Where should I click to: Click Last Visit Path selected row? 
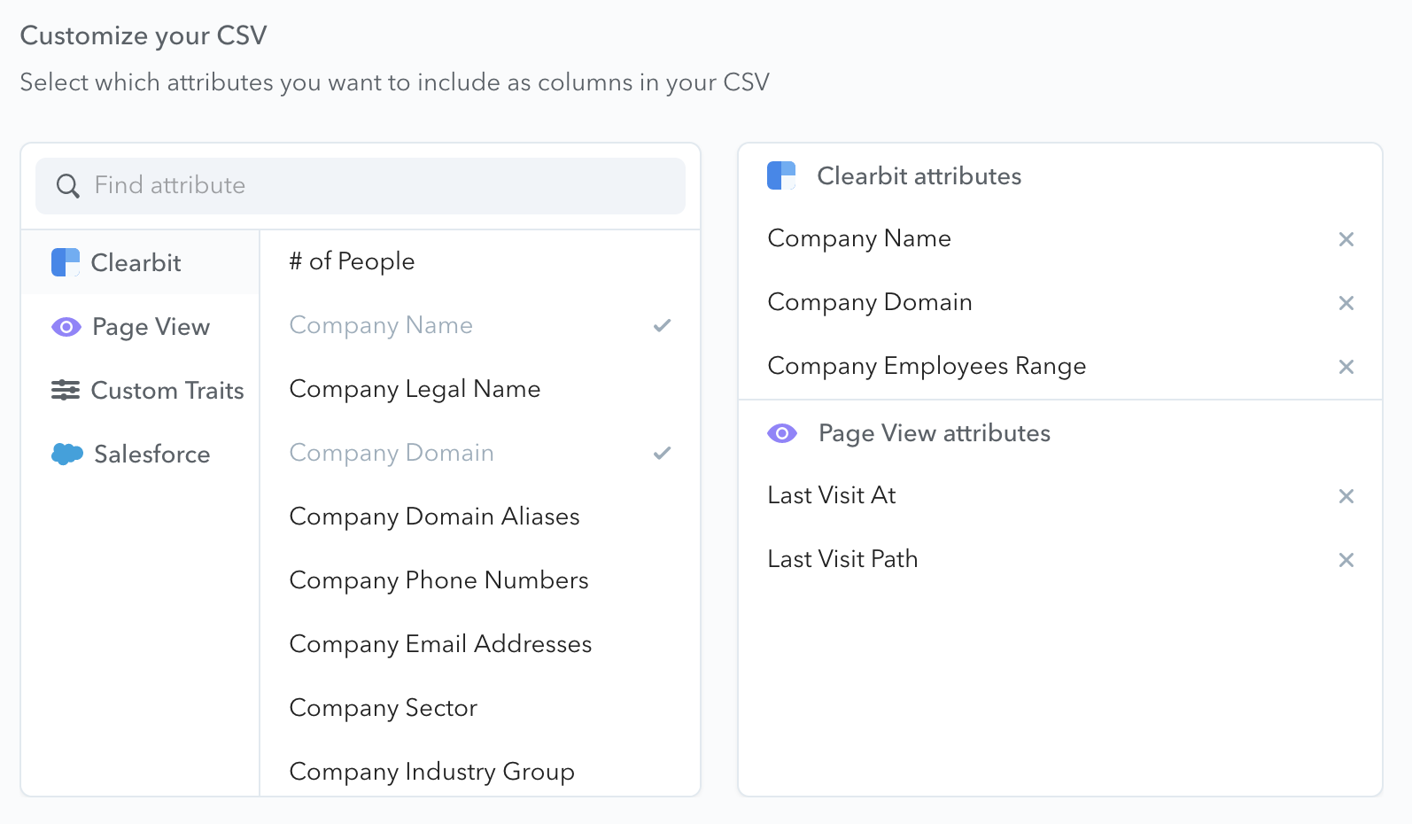point(1060,559)
